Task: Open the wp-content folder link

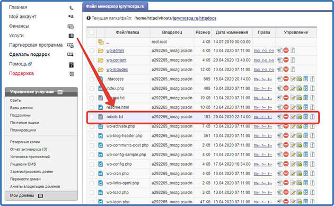Action: 116,60
